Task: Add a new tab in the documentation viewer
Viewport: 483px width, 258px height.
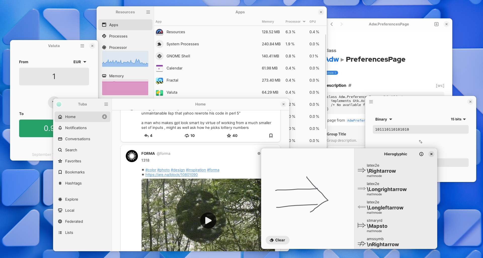Action: pos(436,24)
